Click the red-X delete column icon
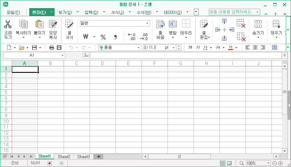The width and height of the screenshot is (291, 167). pyautogui.click(x=241, y=37)
